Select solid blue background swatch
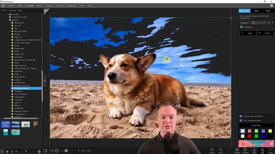The height and width of the screenshot is (154, 275). pyautogui.click(x=263, y=136)
